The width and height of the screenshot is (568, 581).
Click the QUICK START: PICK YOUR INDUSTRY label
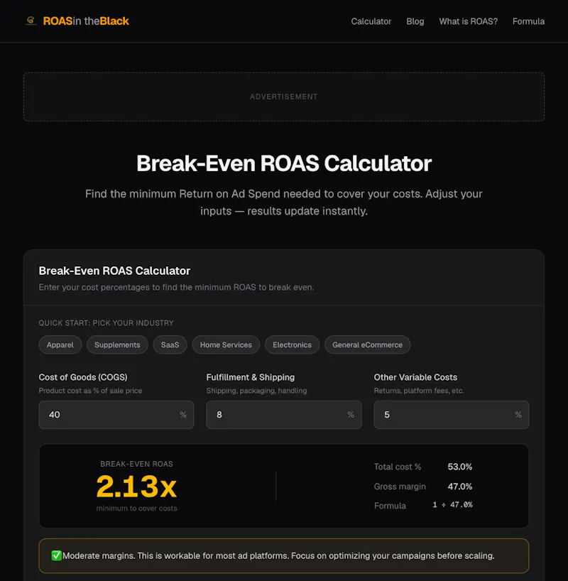click(x=106, y=323)
